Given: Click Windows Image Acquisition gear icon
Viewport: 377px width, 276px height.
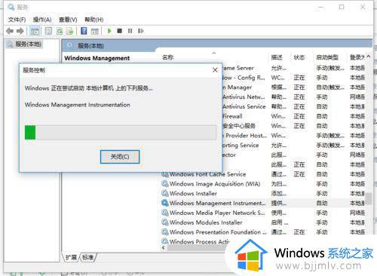Looking at the screenshot, I should pos(165,184).
